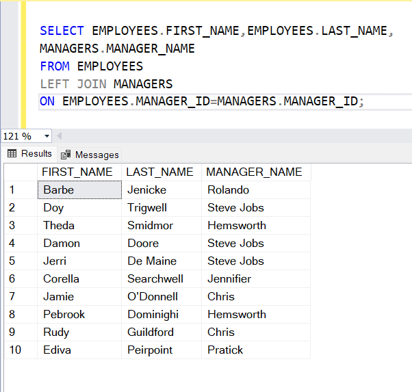
Task: Select Chris in row 9
Action: [x=256, y=332]
